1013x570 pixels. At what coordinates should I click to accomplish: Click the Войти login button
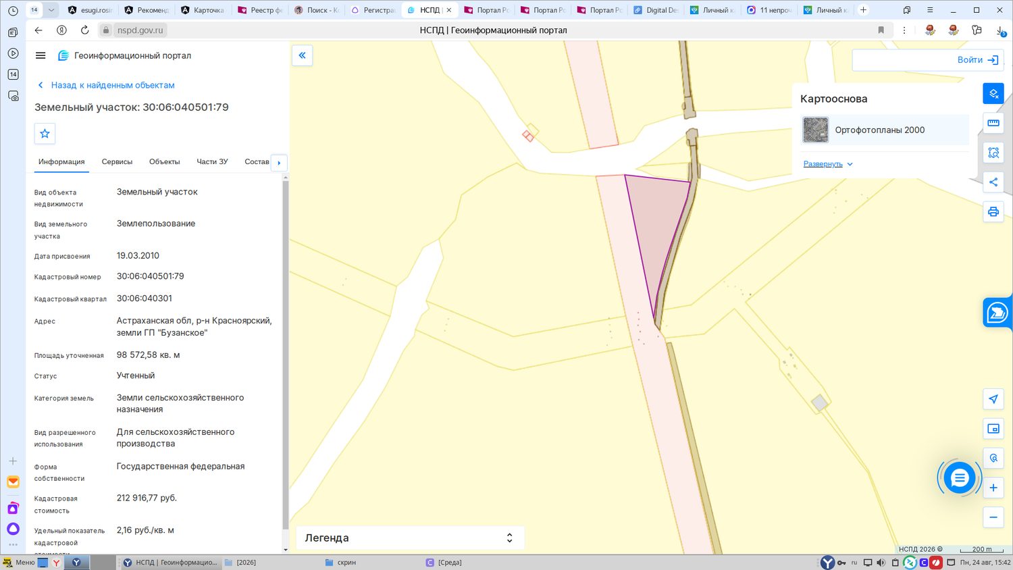(x=978, y=59)
